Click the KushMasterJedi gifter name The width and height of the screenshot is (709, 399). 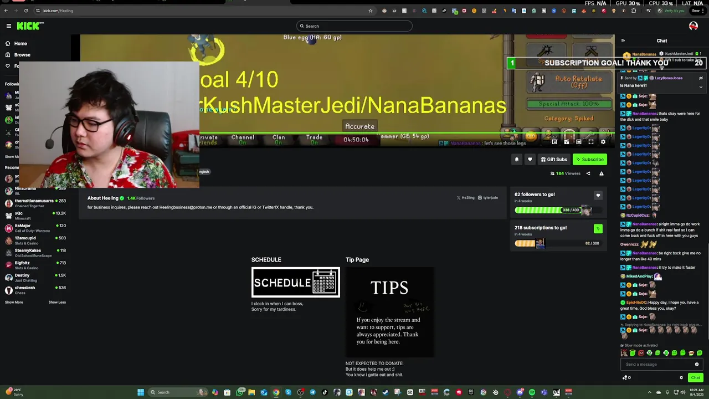point(679,54)
